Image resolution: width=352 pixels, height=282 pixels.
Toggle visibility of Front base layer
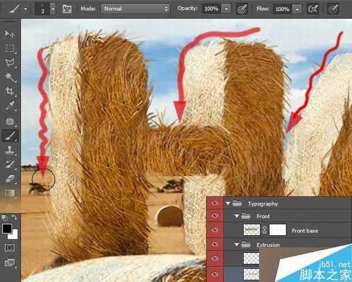(215, 230)
